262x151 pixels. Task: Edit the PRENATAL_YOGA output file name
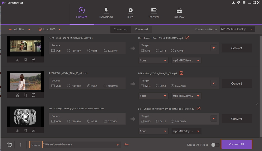(x=181, y=73)
